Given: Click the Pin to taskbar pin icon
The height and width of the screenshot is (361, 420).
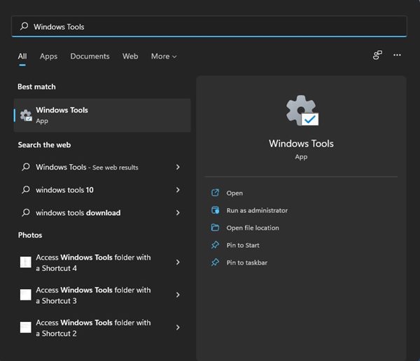Looking at the screenshot, I should [x=215, y=263].
